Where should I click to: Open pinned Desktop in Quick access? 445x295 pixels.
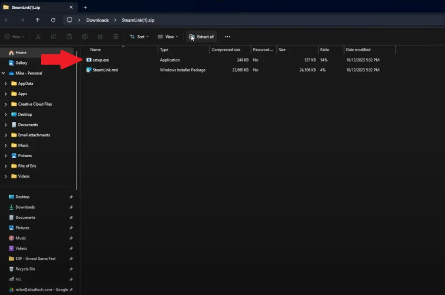click(x=23, y=197)
